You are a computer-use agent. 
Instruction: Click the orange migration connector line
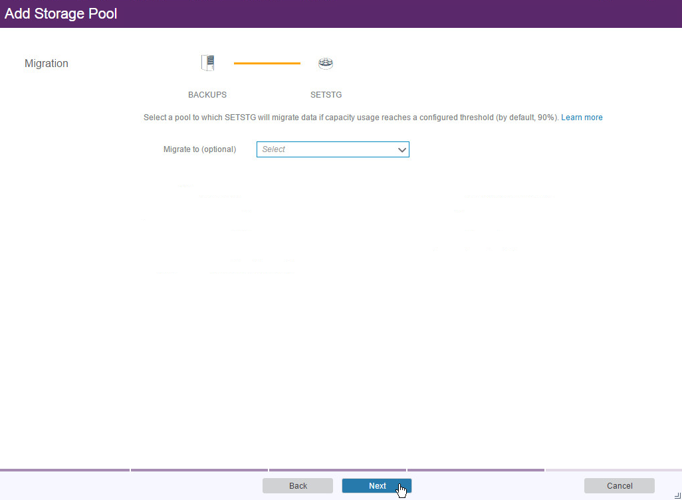[x=267, y=63]
